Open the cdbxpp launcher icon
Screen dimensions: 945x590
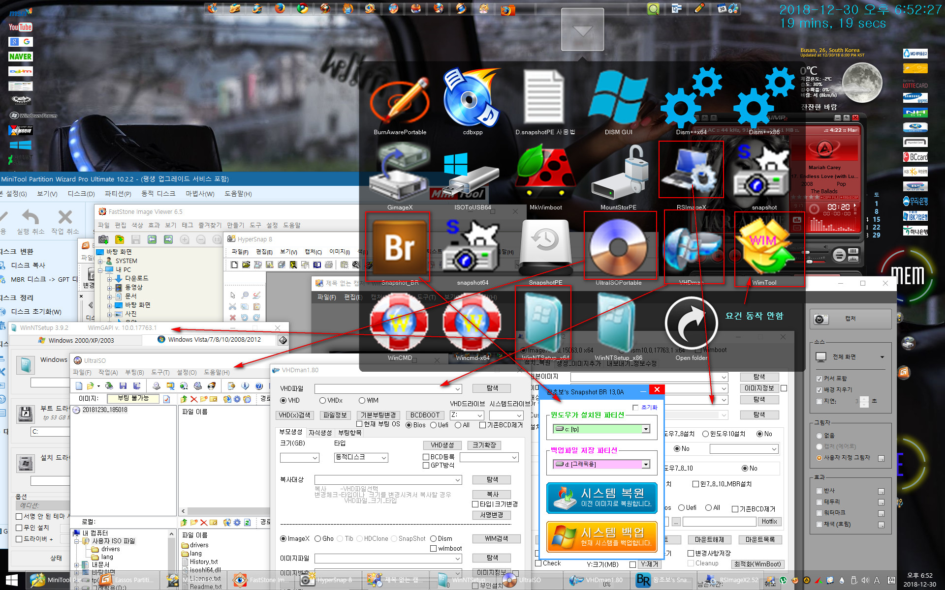472,98
